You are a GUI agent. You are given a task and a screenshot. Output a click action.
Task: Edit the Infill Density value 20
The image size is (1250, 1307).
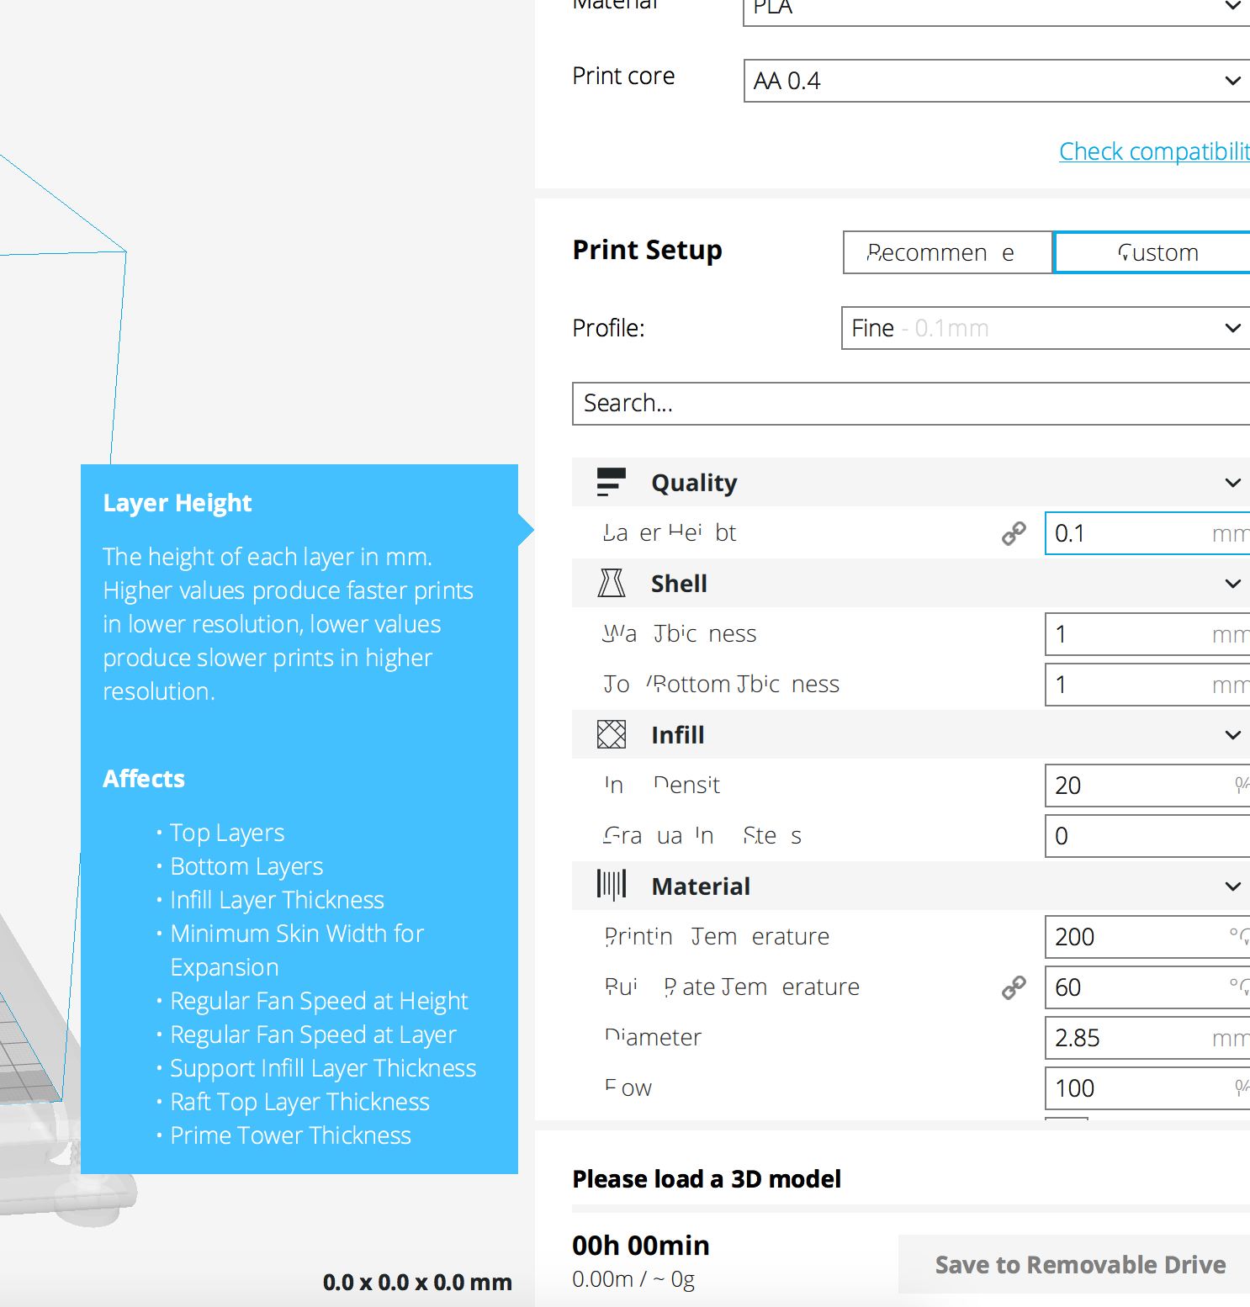[1147, 786]
